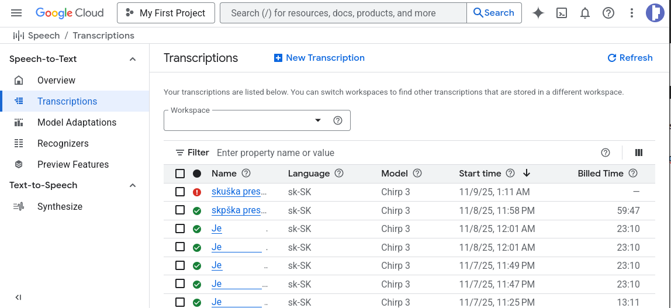Open the Workspace dropdown
Screen dimensions: 671x308
click(x=257, y=120)
